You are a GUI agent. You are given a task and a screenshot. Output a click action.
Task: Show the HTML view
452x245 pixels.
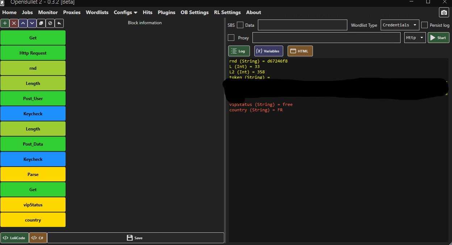300,51
